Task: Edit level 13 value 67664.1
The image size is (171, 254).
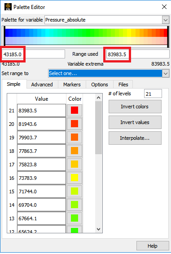Action: tap(41, 218)
